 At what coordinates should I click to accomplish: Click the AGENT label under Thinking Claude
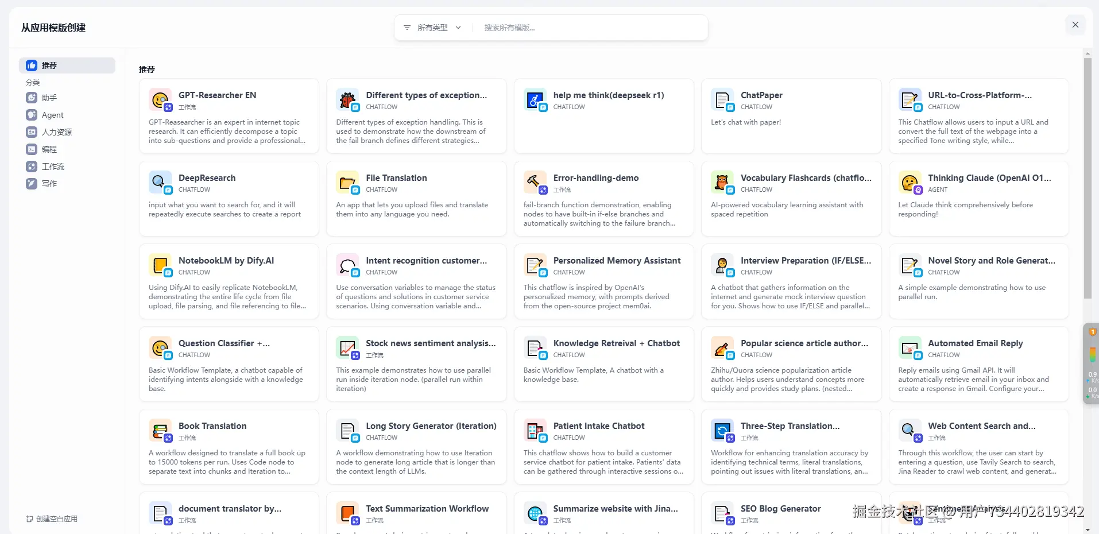[938, 189]
